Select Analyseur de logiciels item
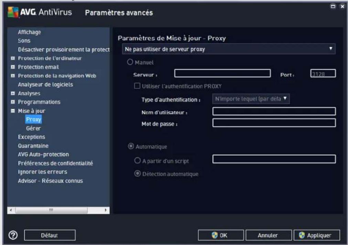The image size is (348, 245). 45,85
